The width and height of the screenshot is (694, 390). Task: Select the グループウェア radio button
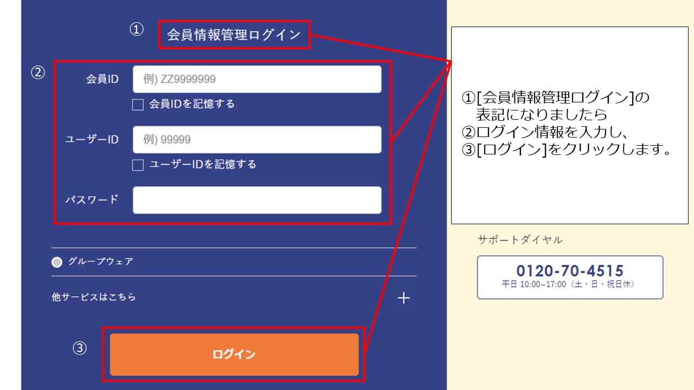[x=57, y=262]
